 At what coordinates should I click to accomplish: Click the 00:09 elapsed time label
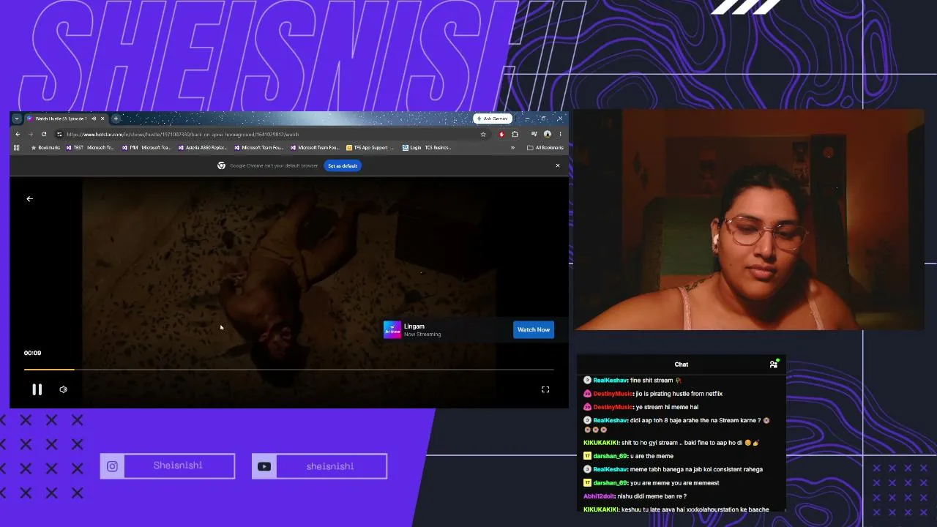tap(32, 353)
